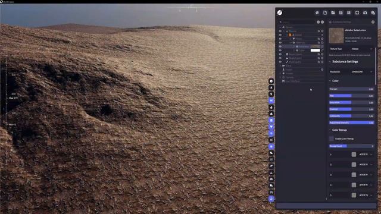
Task: Click the Sharpen slider
Action: [x=351, y=89]
